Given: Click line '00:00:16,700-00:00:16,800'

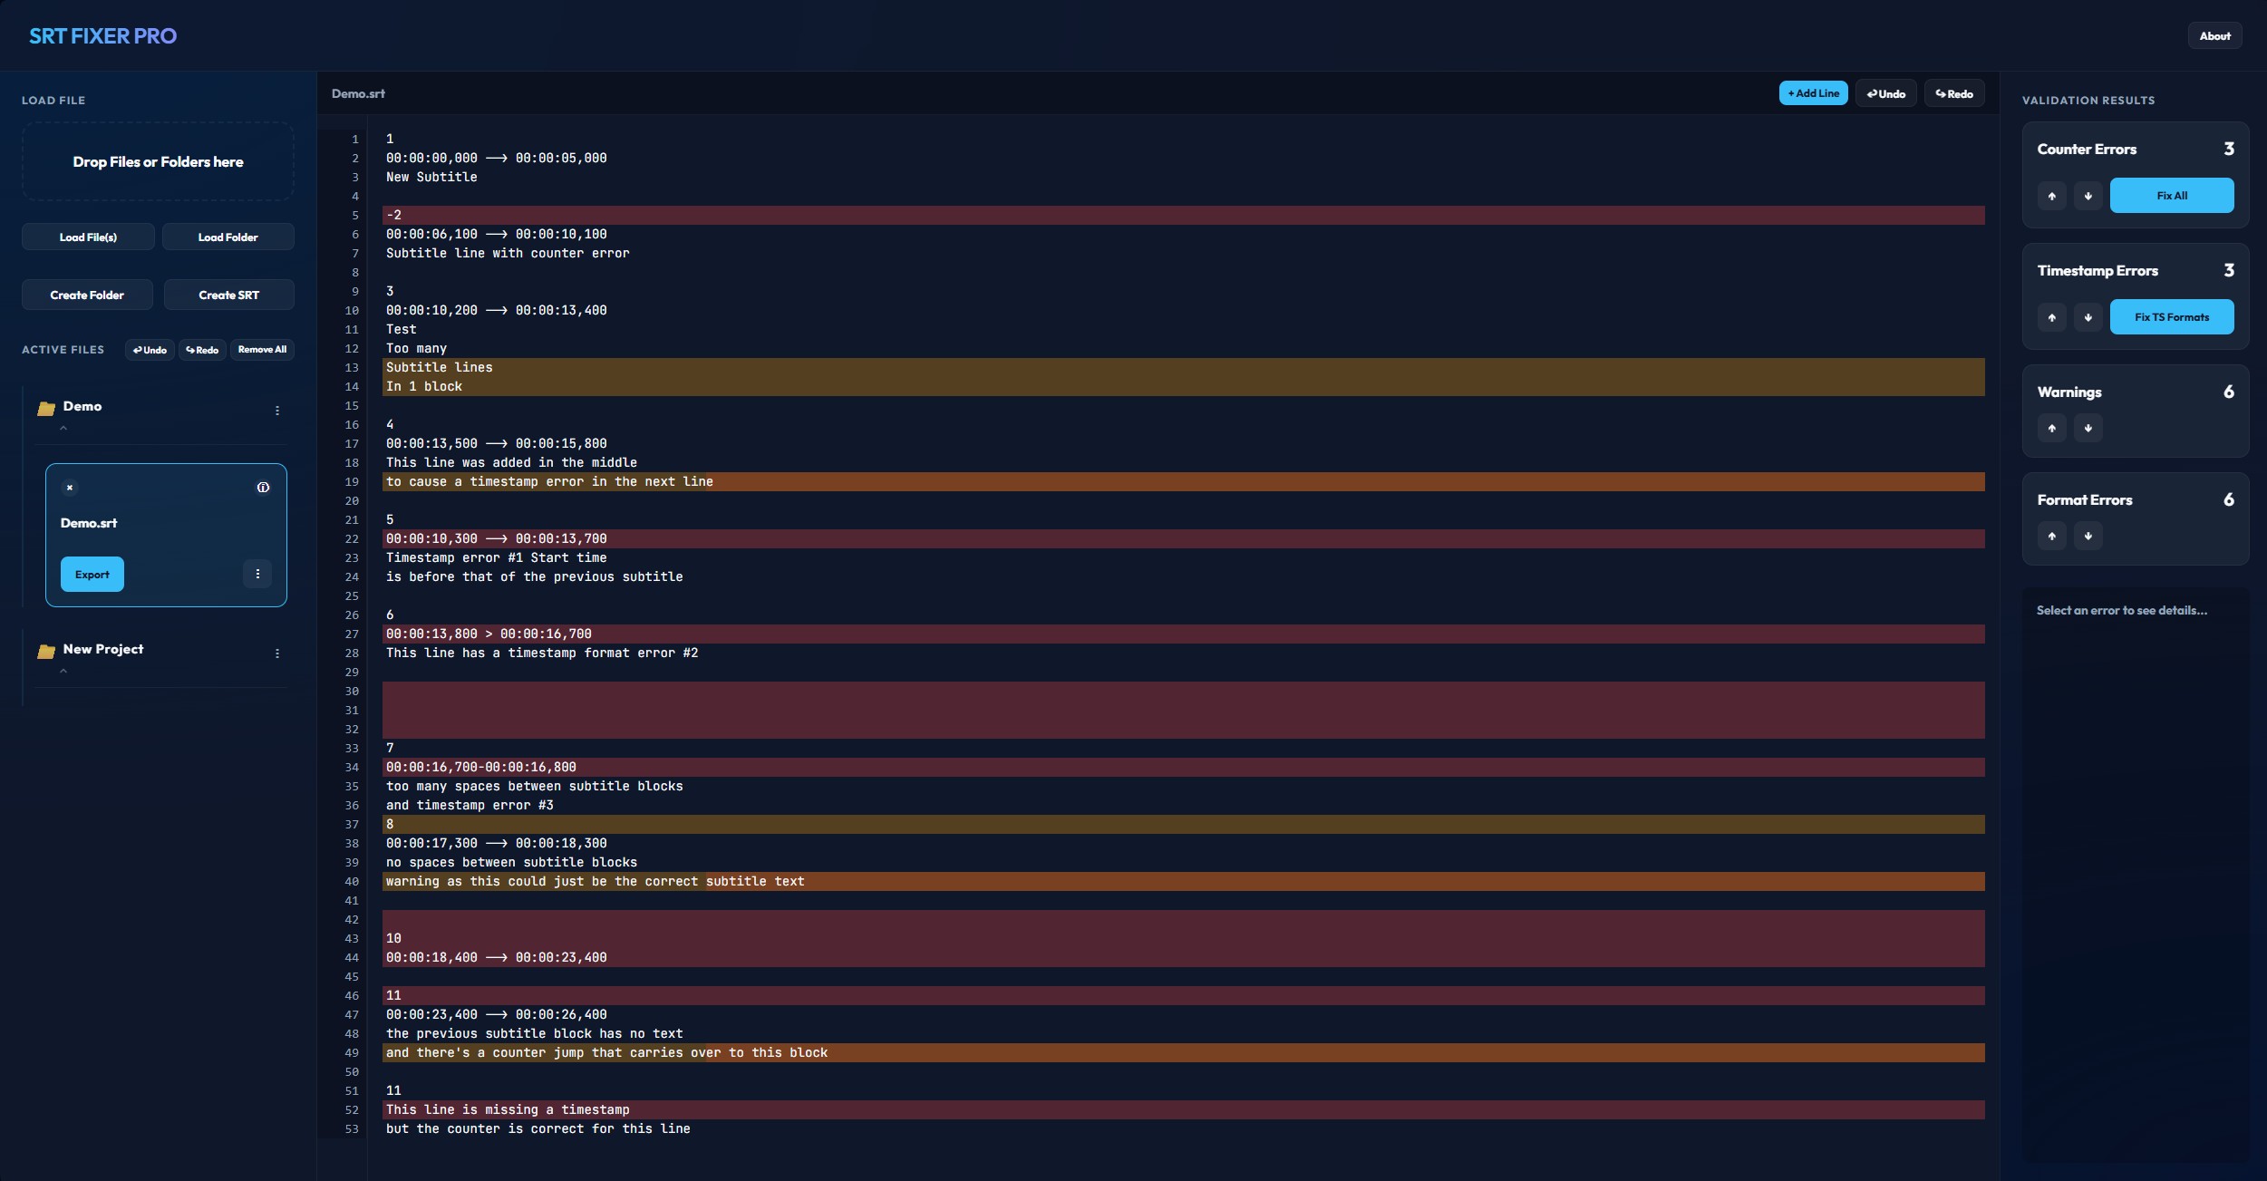Looking at the screenshot, I should pos(1183,767).
